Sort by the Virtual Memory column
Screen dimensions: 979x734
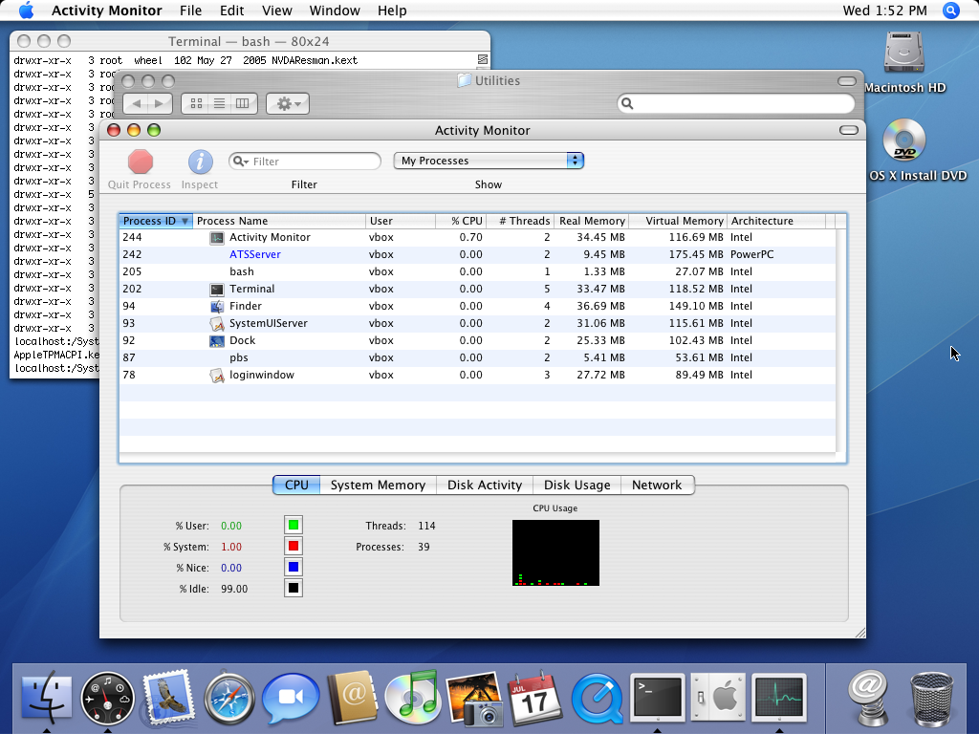678,221
